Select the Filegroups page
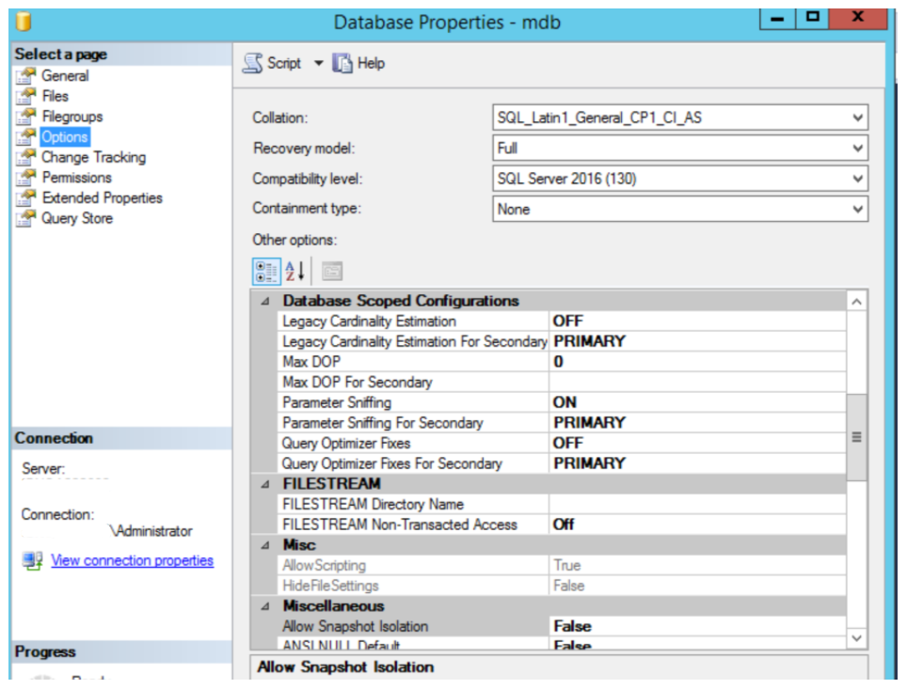907x689 pixels. [72, 117]
